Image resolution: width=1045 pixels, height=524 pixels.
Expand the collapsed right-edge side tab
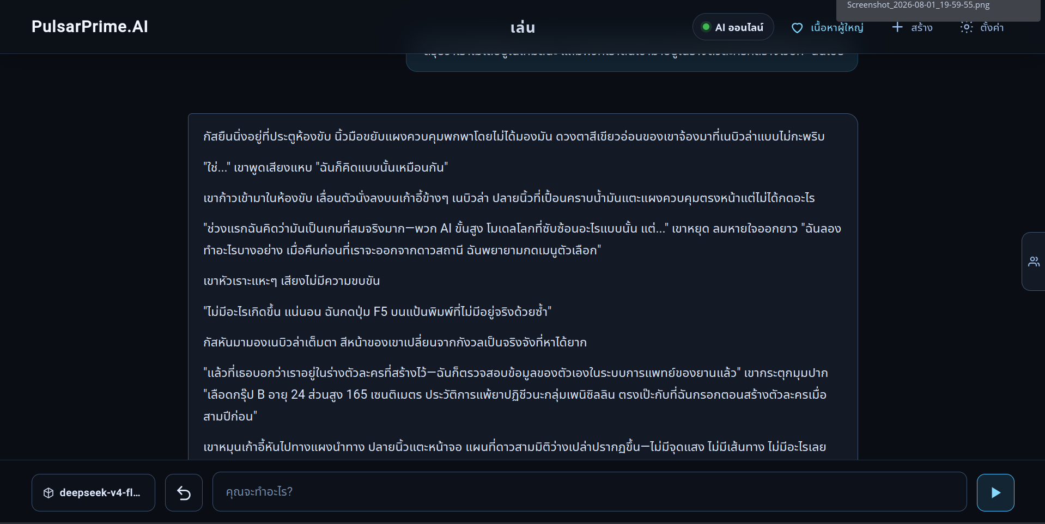pyautogui.click(x=1033, y=261)
